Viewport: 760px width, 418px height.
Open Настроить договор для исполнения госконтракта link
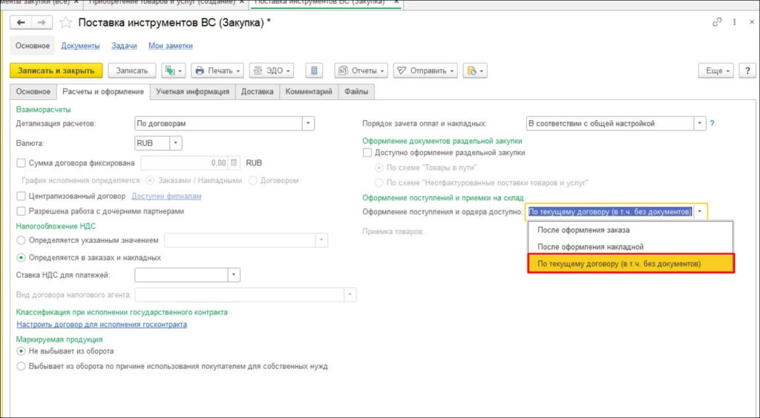pyautogui.click(x=102, y=325)
